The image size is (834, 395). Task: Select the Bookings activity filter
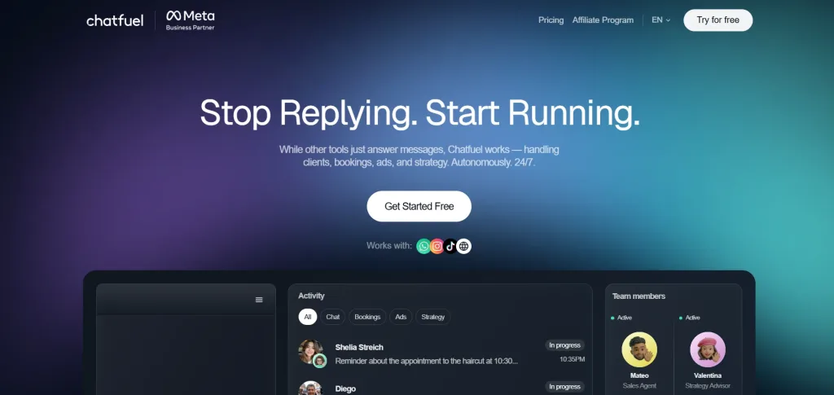pyautogui.click(x=367, y=317)
